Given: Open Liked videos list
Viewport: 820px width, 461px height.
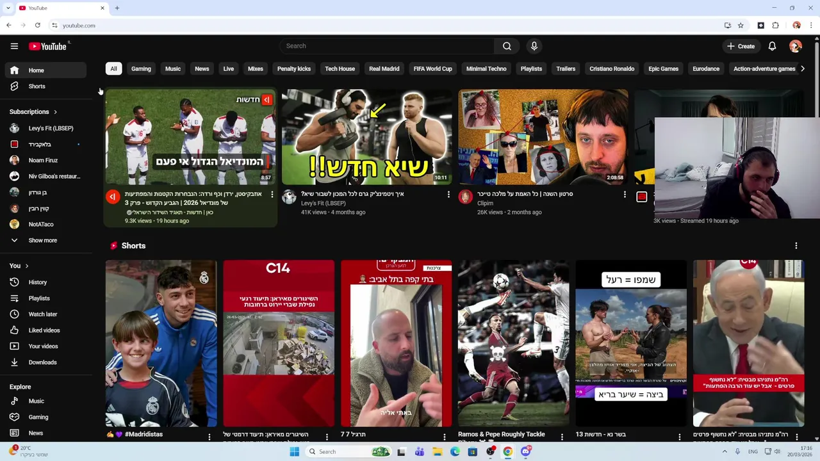Looking at the screenshot, I should pos(45,330).
